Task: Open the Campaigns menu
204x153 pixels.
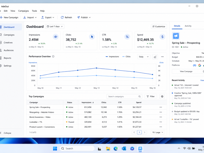Action: coord(23,11)
